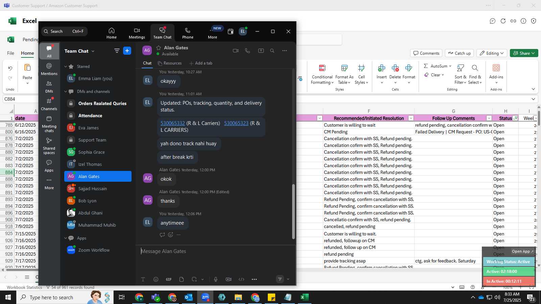Click the Zoom search box
The image size is (541, 304).
click(x=64, y=31)
